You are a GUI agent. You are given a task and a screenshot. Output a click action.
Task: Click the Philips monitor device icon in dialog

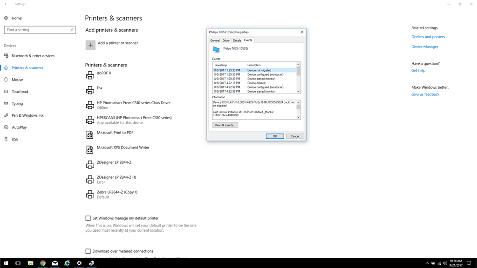pyautogui.click(x=216, y=49)
